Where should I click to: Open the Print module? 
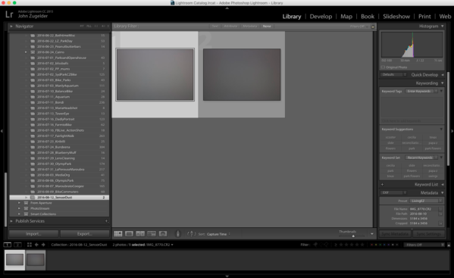(x=424, y=17)
